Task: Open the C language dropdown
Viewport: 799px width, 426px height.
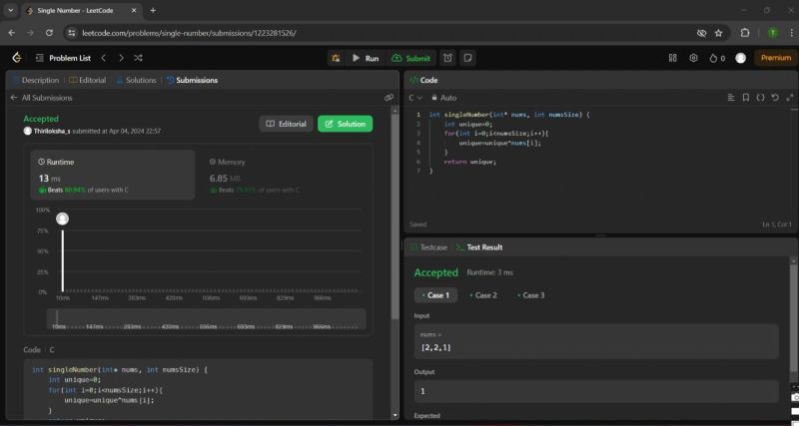Action: click(x=415, y=98)
